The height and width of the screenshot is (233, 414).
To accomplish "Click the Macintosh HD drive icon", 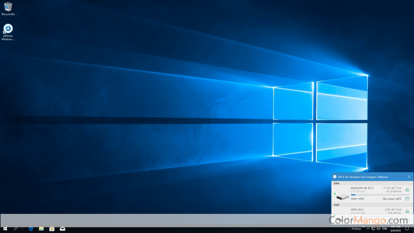I will [342, 196].
